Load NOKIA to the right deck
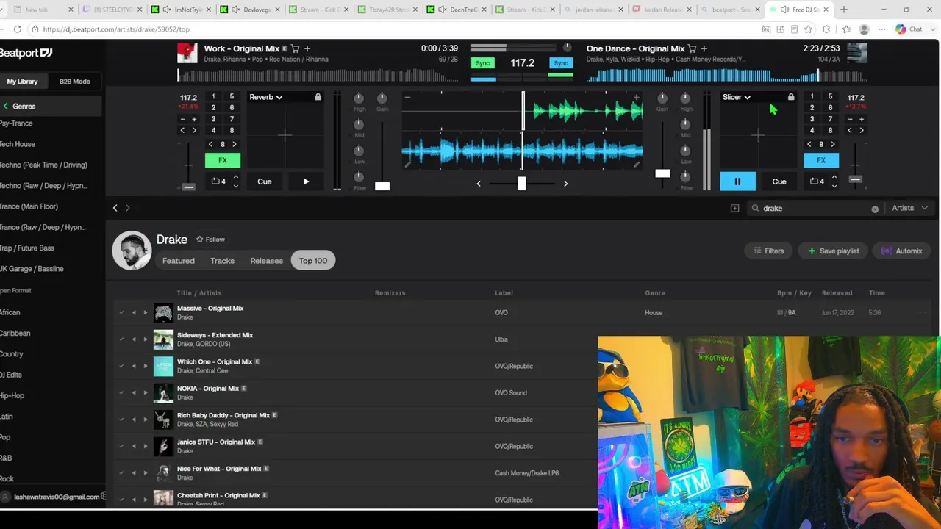This screenshot has width=941, height=529. pos(145,393)
